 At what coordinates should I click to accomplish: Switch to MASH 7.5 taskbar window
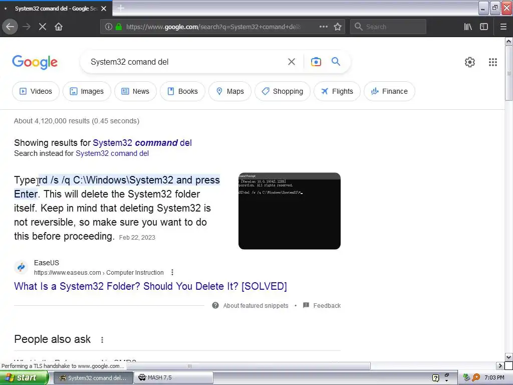click(x=174, y=378)
